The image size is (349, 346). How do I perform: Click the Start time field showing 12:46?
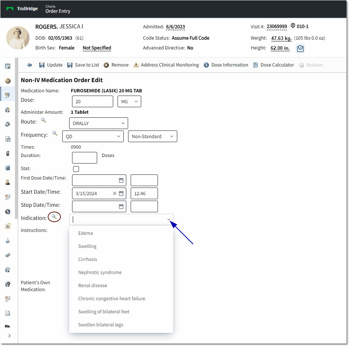click(x=144, y=193)
